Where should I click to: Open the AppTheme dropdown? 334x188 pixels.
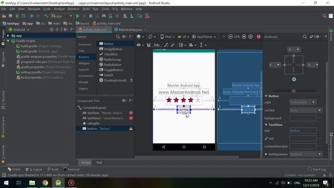pos(204,37)
